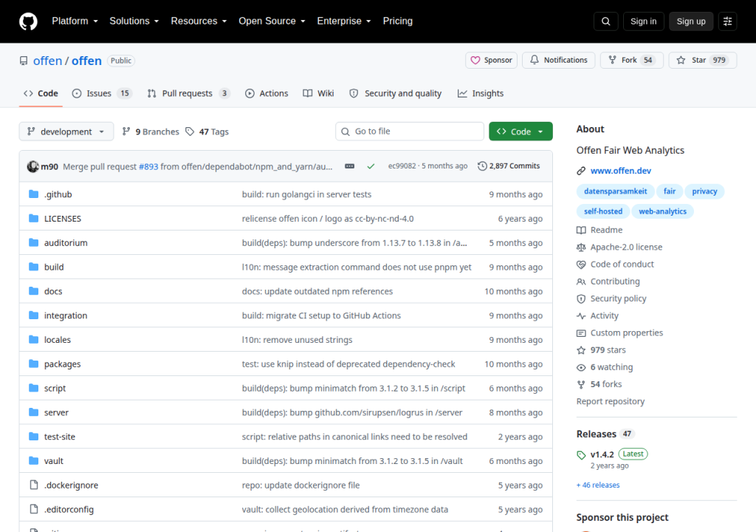Open the appearance settings icon beside Sign up
This screenshot has height=532, width=756.
[x=727, y=21]
